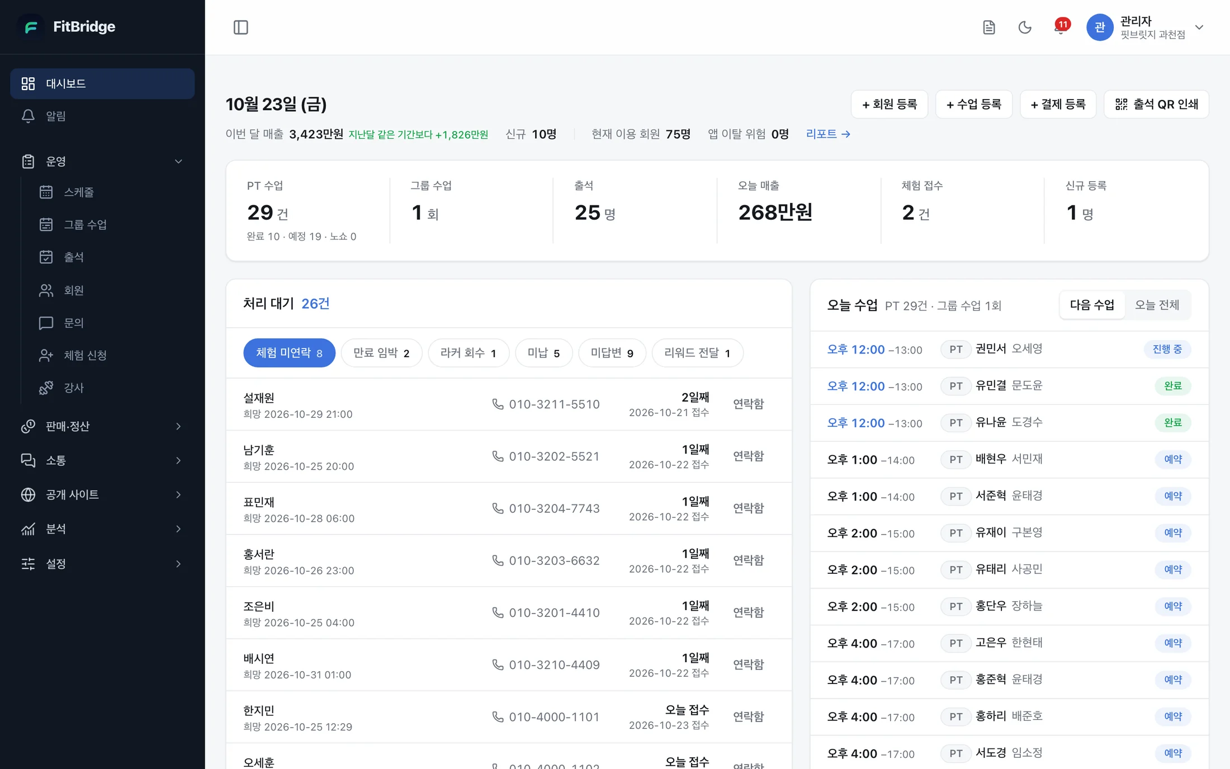This screenshot has height=769, width=1230.
Task: Expand the 공개 사이트 section
Action: click(102, 494)
